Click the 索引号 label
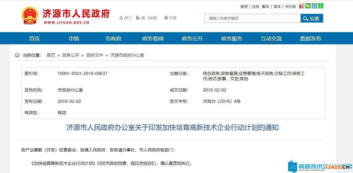Viewport: 353px width, 173px height. [x=32, y=73]
